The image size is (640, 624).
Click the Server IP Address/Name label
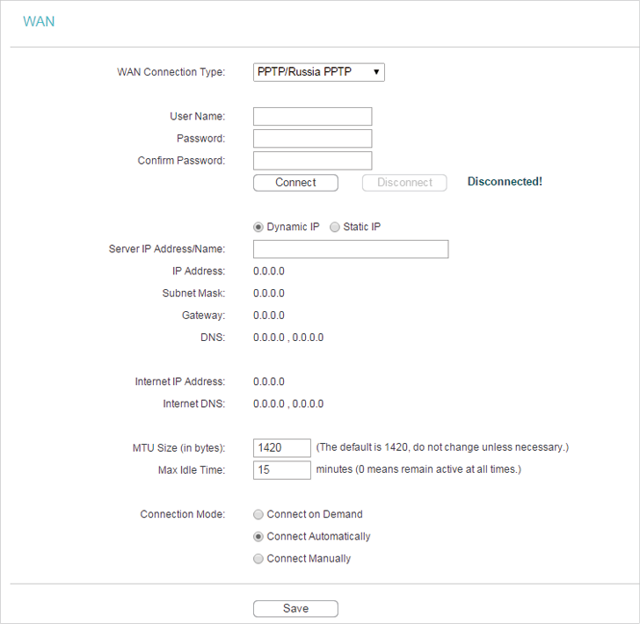coord(167,249)
